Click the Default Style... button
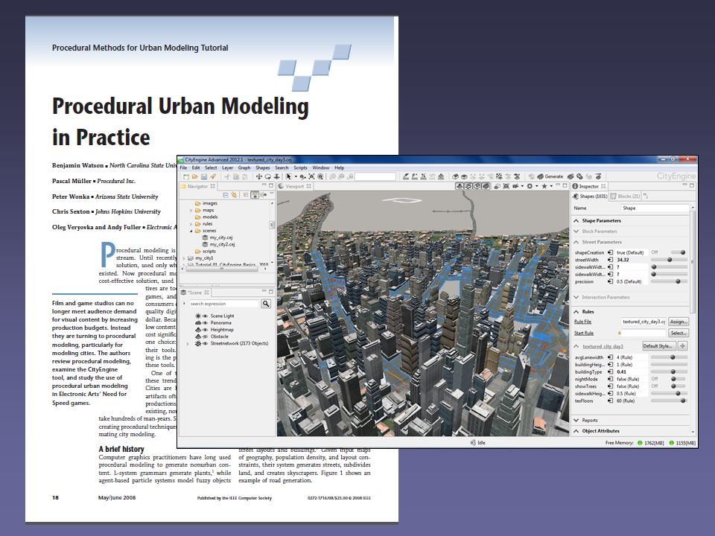Viewport: 715px width, 536px height. (659, 346)
